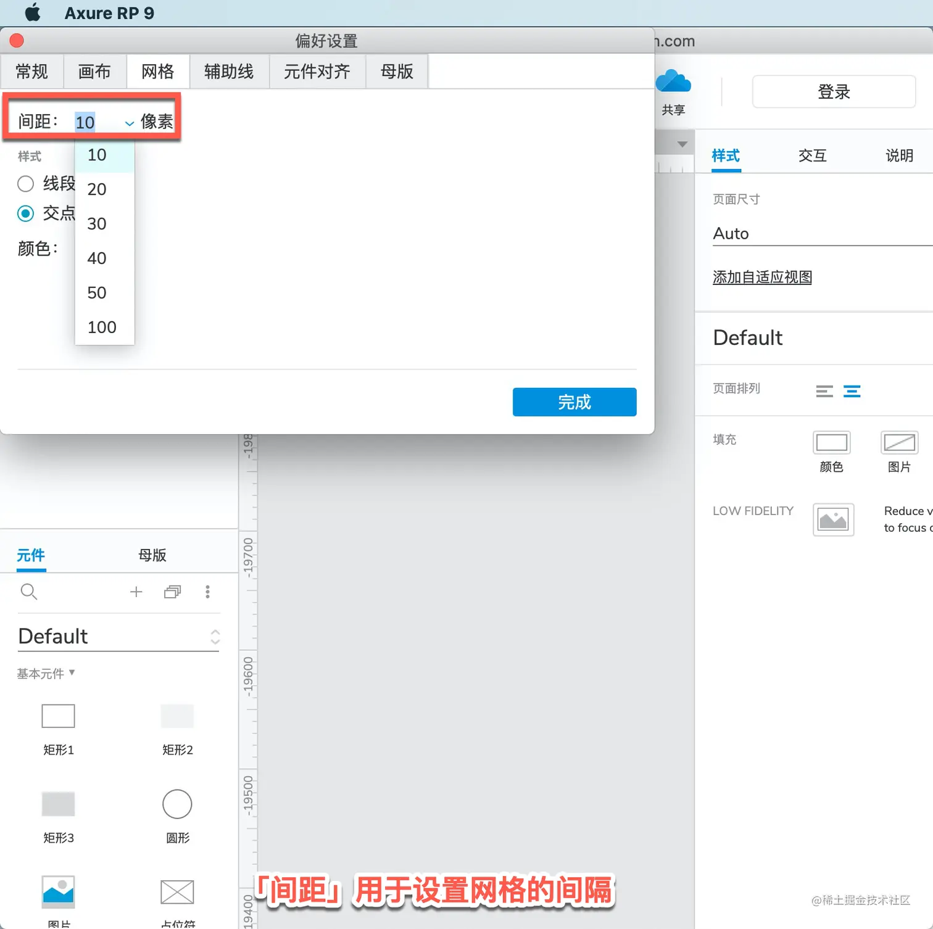Screen dimensions: 933x929
Task: Choose 10 in the spacing list
Action: (104, 155)
